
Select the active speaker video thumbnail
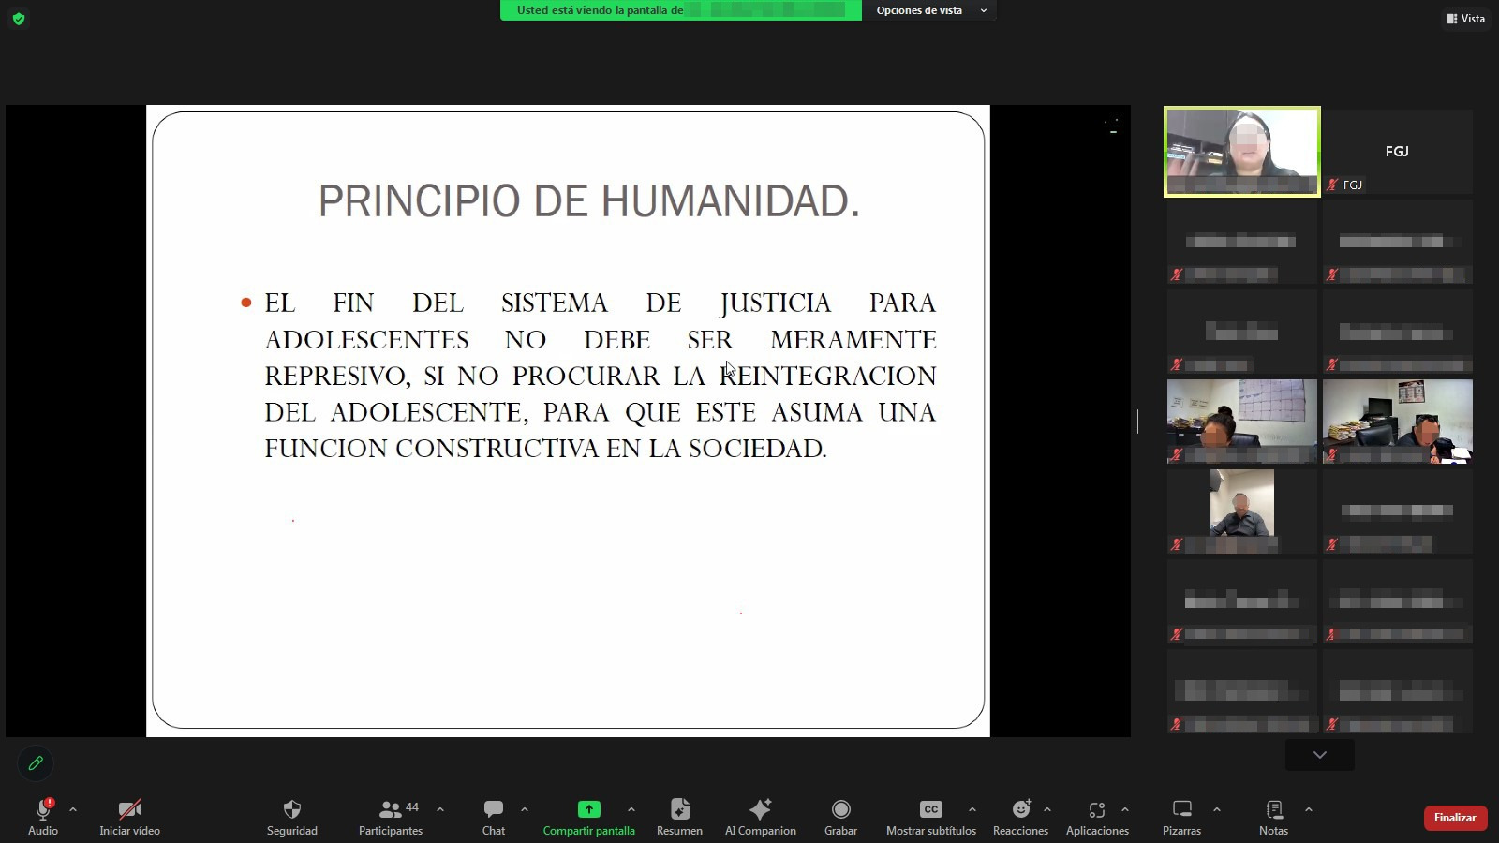[x=1241, y=151]
